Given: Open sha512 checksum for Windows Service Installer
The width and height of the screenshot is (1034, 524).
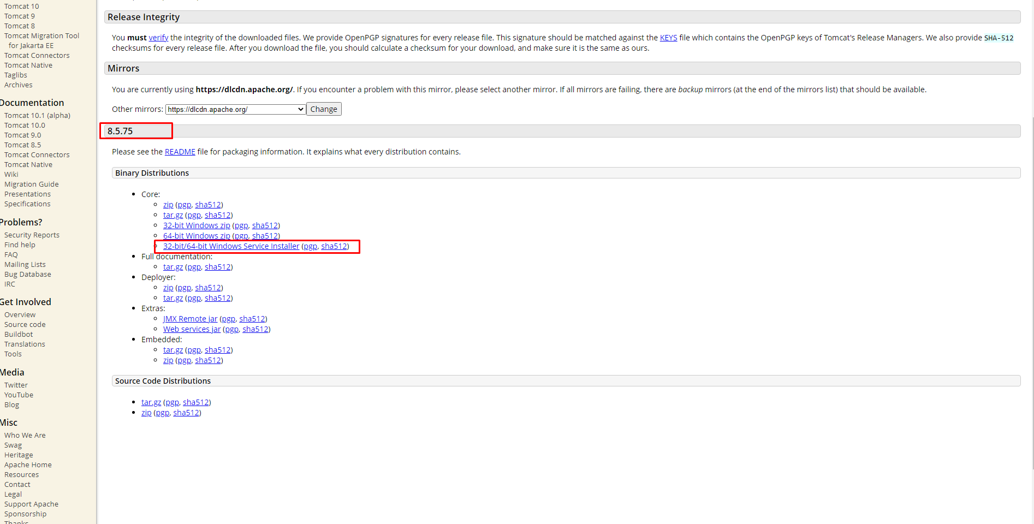Looking at the screenshot, I should click(334, 246).
